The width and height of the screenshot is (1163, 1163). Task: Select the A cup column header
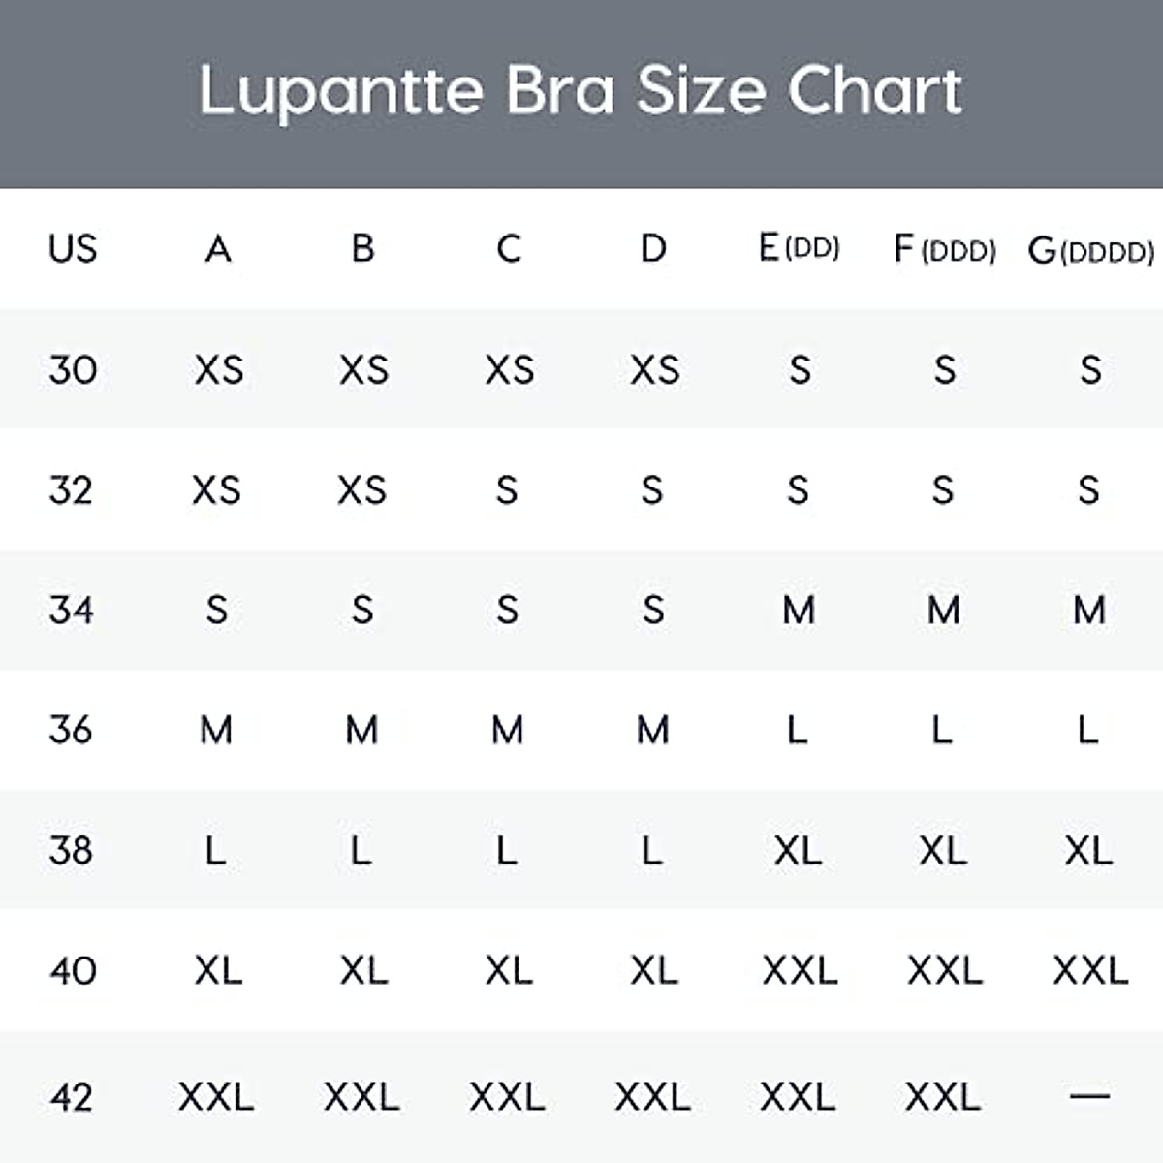click(218, 249)
